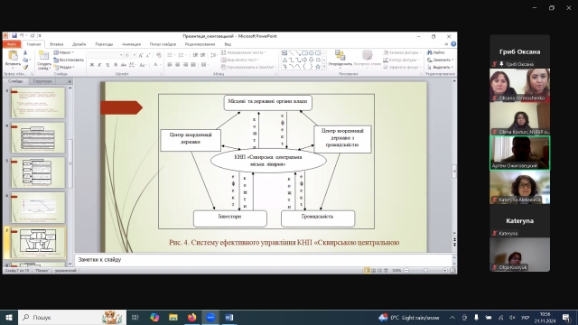This screenshot has height=325, width=578.
Task: Switch to the Структура outline pane tab
Action: tap(42, 81)
